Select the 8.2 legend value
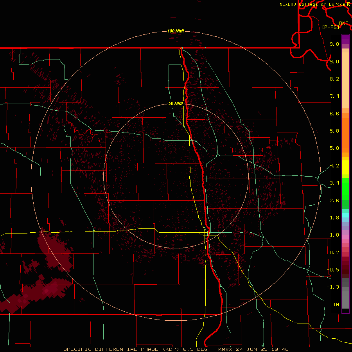Viewport: 352px width, 352px height. [x=334, y=79]
